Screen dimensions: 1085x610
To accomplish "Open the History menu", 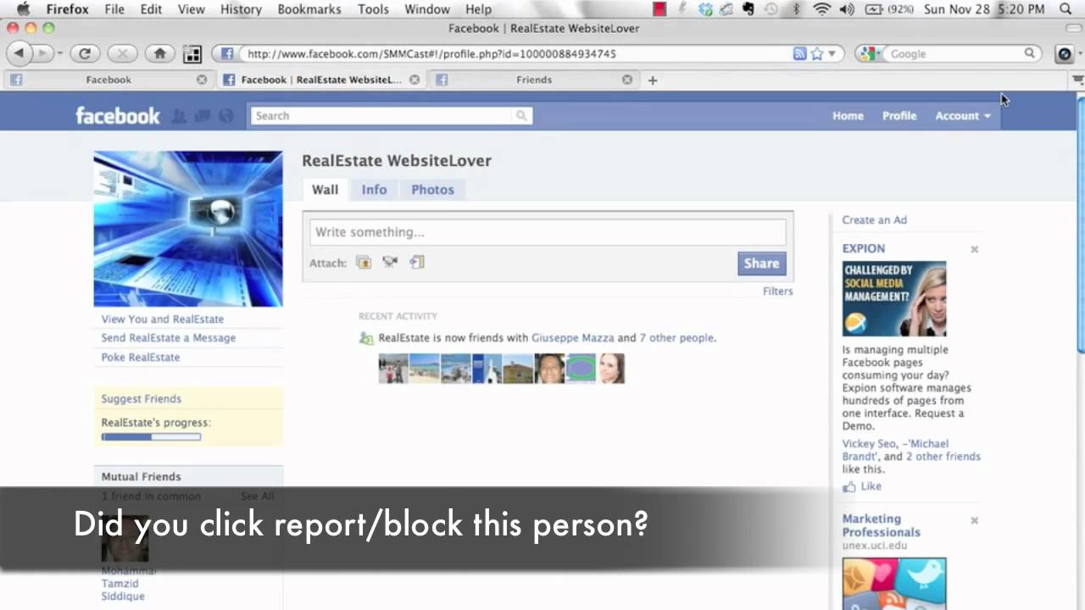I will click(241, 9).
